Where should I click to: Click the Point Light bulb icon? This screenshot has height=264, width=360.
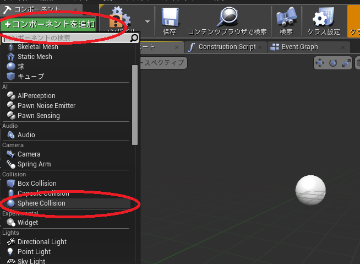10,252
